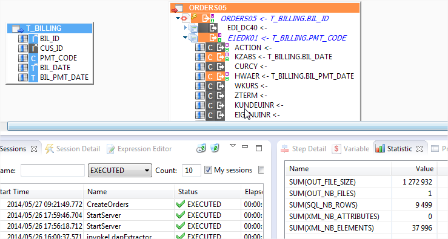Click the C type icon on the ACTION row

(x=210, y=47)
